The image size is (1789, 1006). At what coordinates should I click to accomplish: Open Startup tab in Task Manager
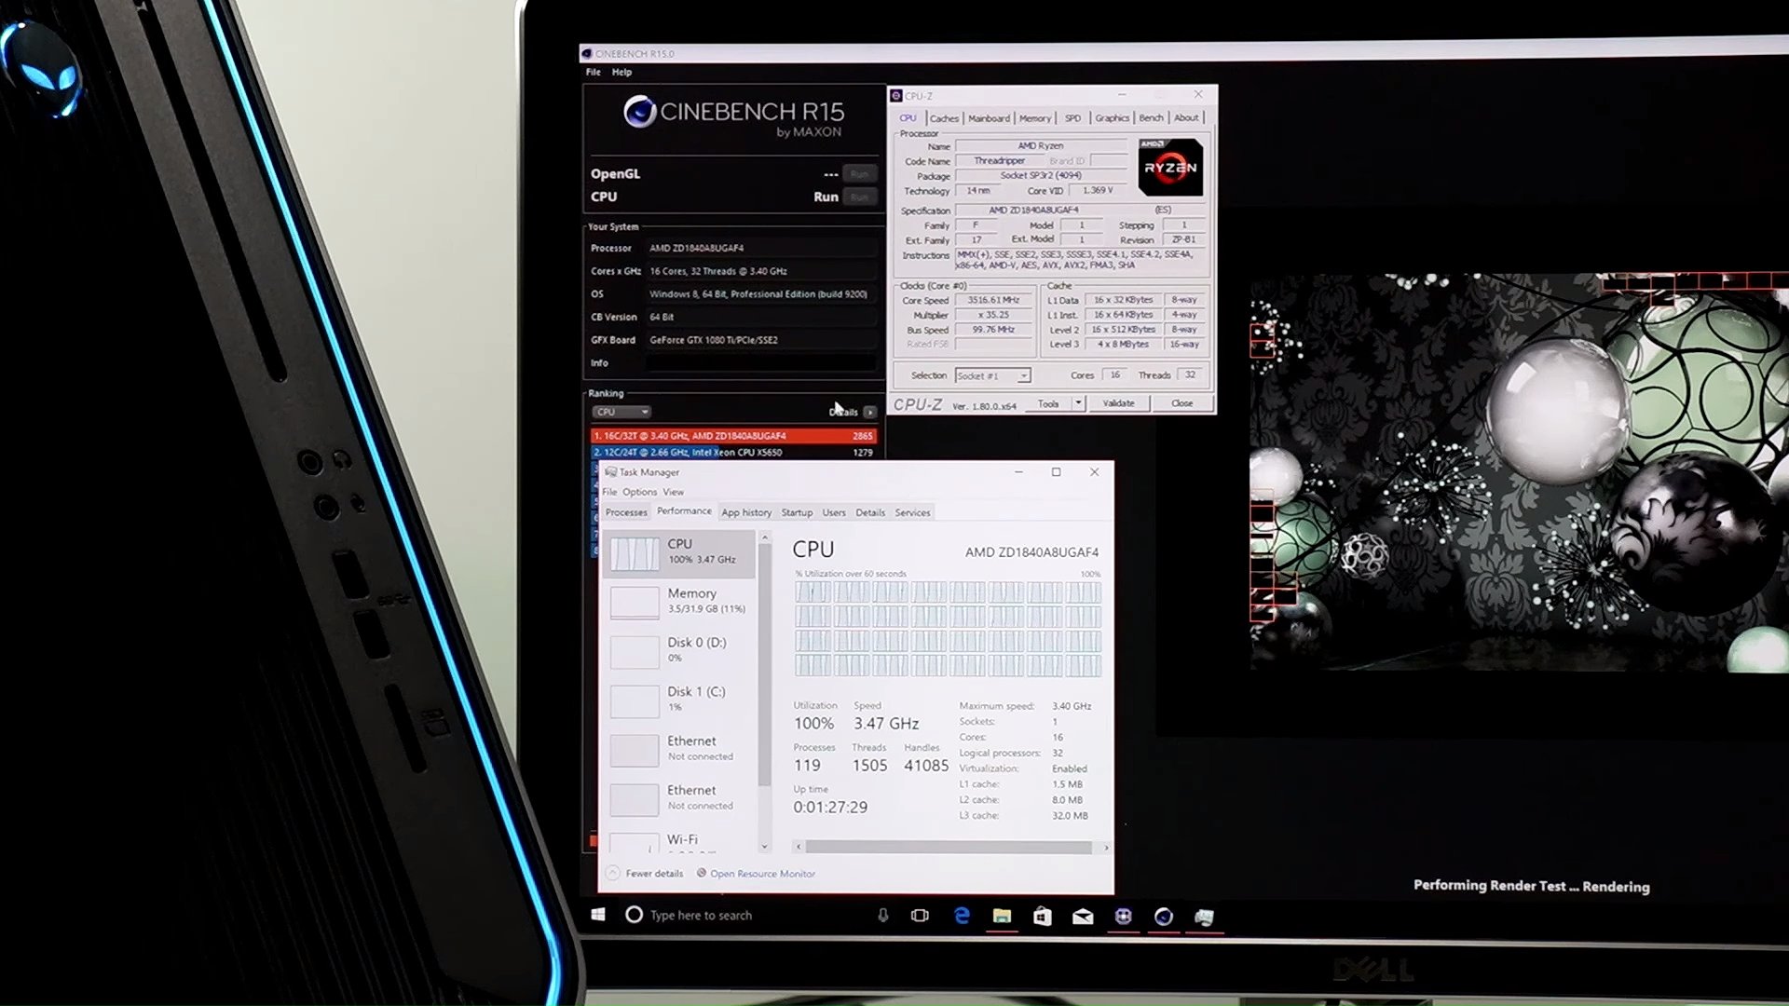click(x=797, y=512)
